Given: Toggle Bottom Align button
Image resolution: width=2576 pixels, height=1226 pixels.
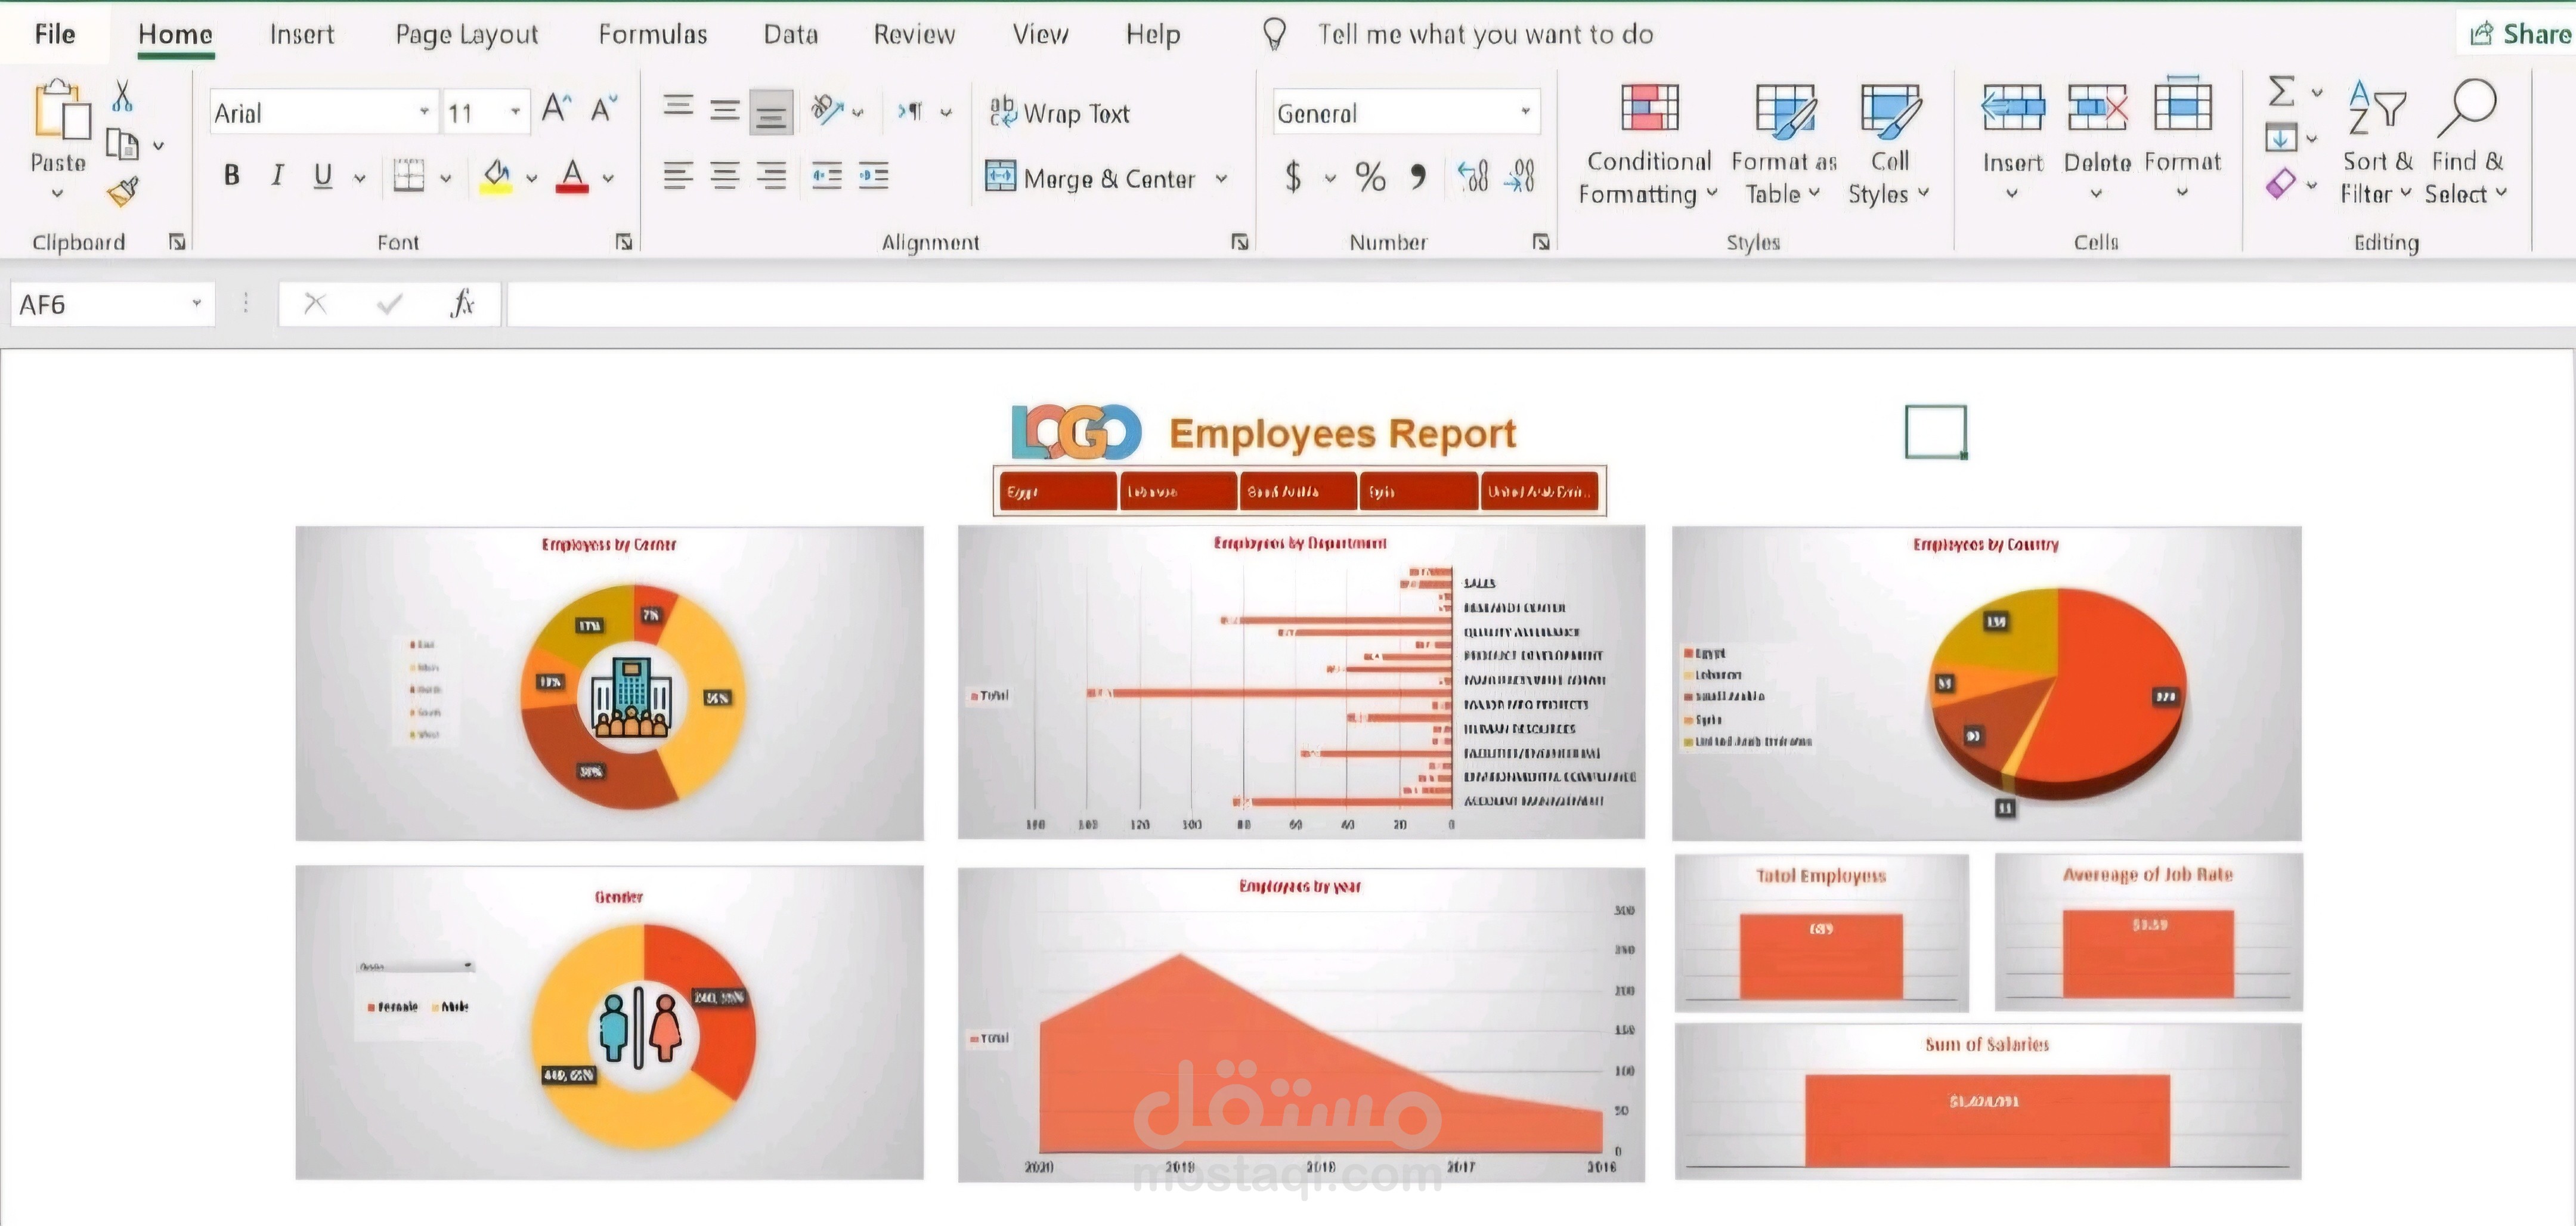Looking at the screenshot, I should (771, 111).
